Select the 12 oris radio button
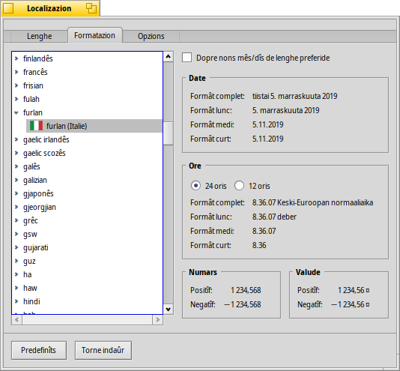The width and height of the screenshot is (400, 371). [x=239, y=186]
